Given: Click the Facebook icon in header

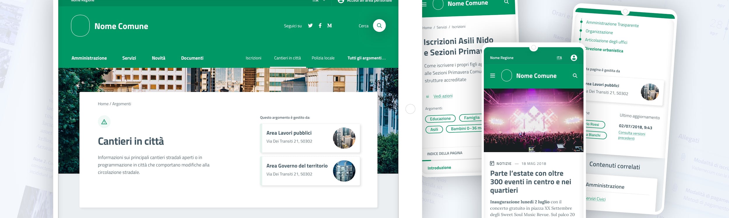Looking at the screenshot, I should point(320,26).
